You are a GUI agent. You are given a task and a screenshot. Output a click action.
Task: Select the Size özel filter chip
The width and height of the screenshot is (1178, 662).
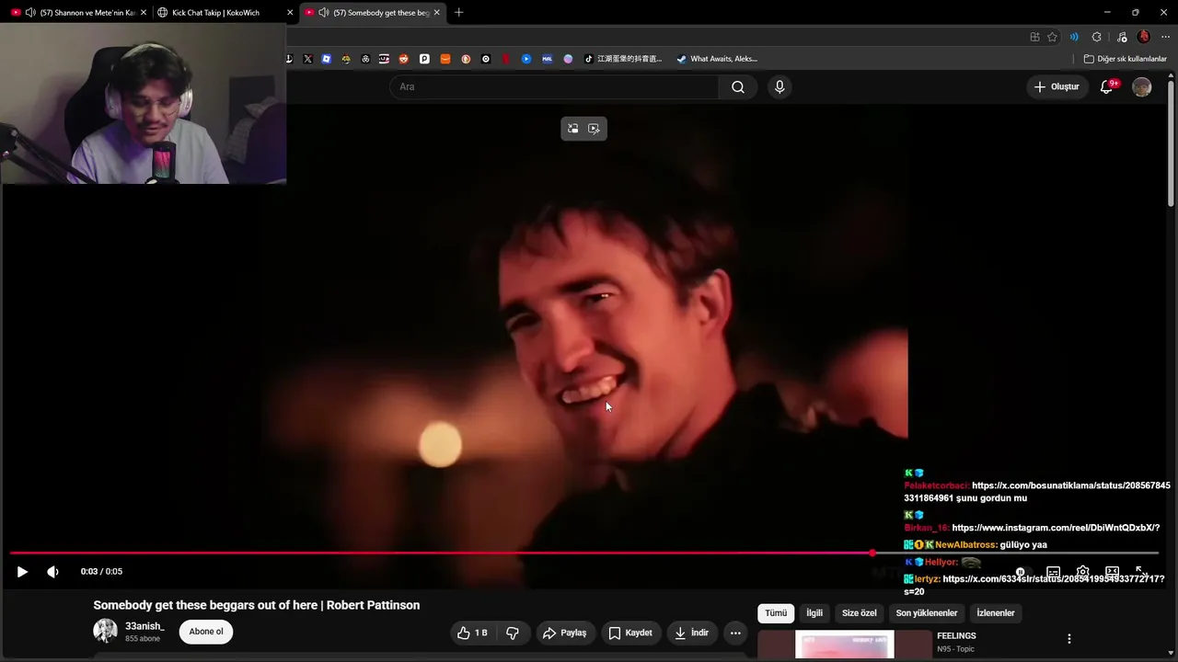(x=860, y=613)
